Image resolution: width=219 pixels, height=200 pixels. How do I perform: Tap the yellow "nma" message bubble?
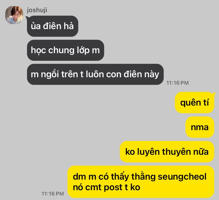(x=200, y=127)
